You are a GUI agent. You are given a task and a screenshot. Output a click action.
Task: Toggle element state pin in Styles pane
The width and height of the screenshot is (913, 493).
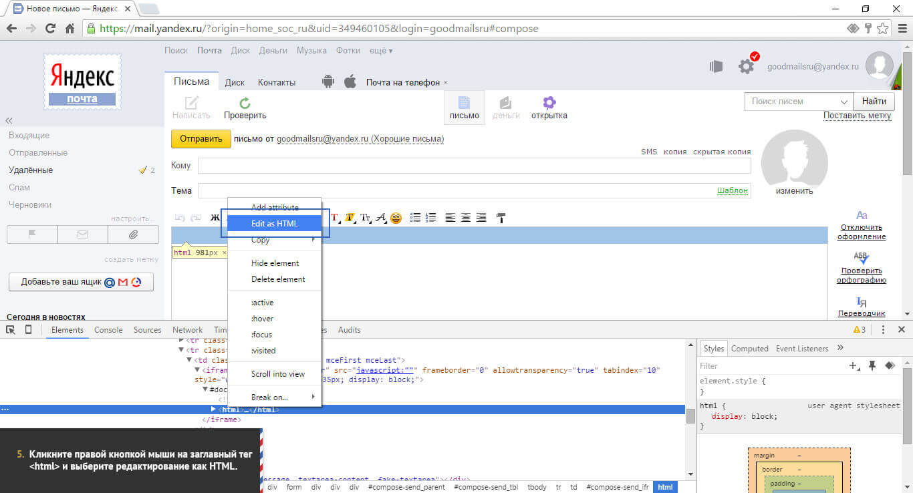pyautogui.click(x=872, y=365)
